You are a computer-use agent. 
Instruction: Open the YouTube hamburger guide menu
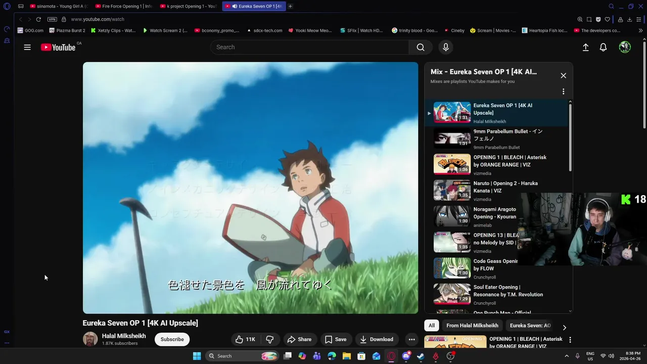point(27,47)
